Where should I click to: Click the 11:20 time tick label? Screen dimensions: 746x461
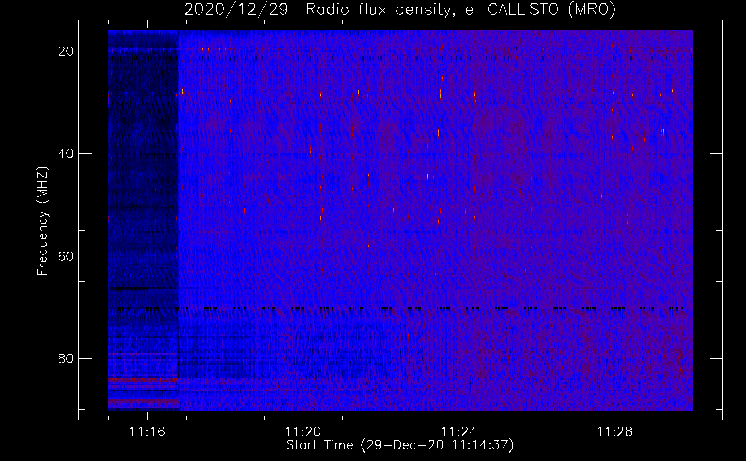tap(303, 432)
